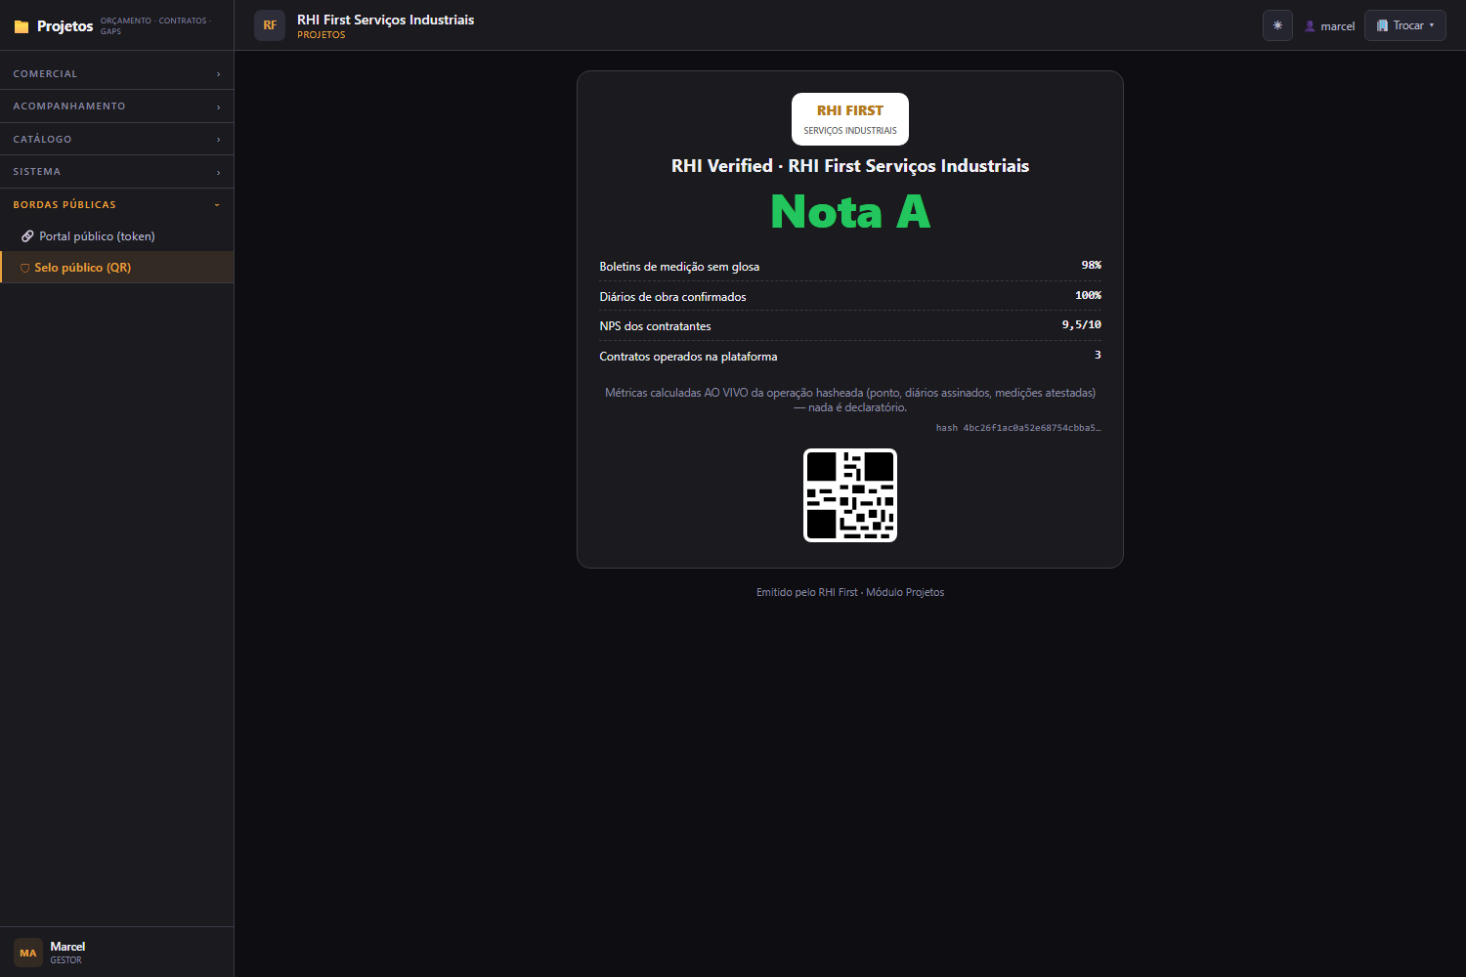This screenshot has height=977, width=1466.
Task: Click 'Contratos operados na plataforma' label
Action: tap(688, 357)
